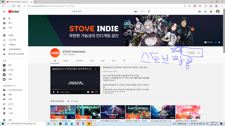
Task: Open the Edge collections button
Action: (211, 6)
